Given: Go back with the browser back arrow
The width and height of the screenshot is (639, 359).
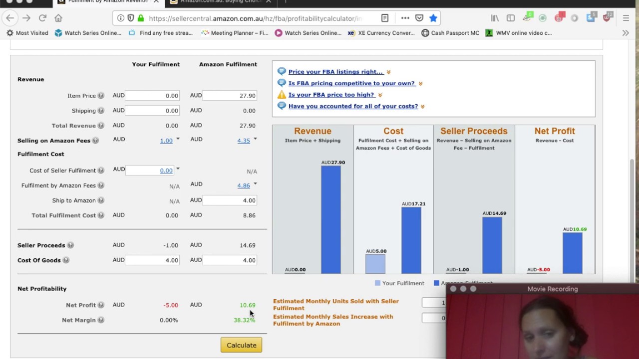Looking at the screenshot, I should click(x=10, y=18).
